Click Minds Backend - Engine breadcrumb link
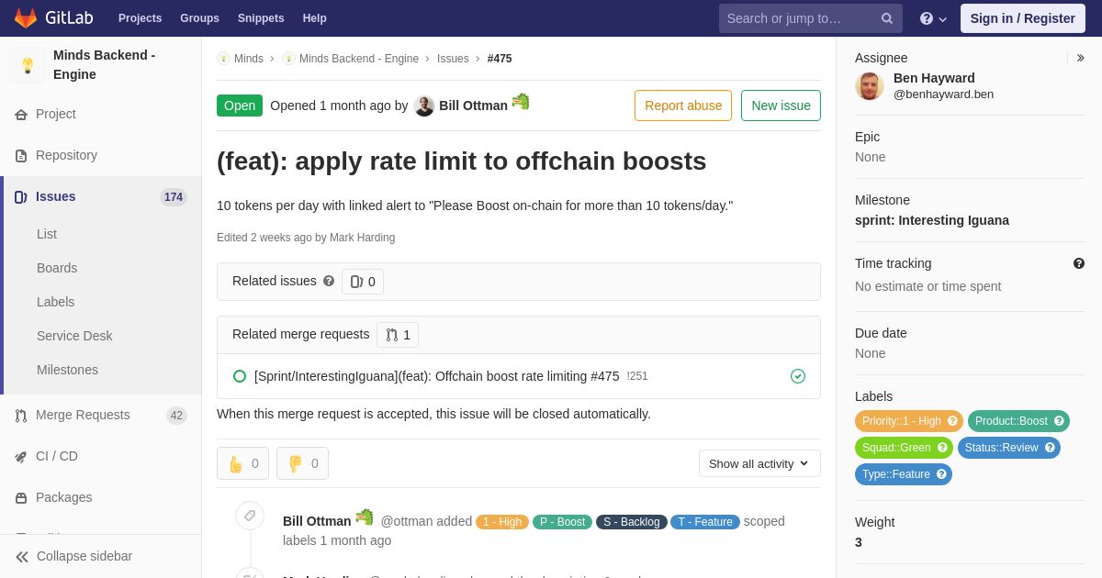1102x578 pixels. tap(359, 59)
